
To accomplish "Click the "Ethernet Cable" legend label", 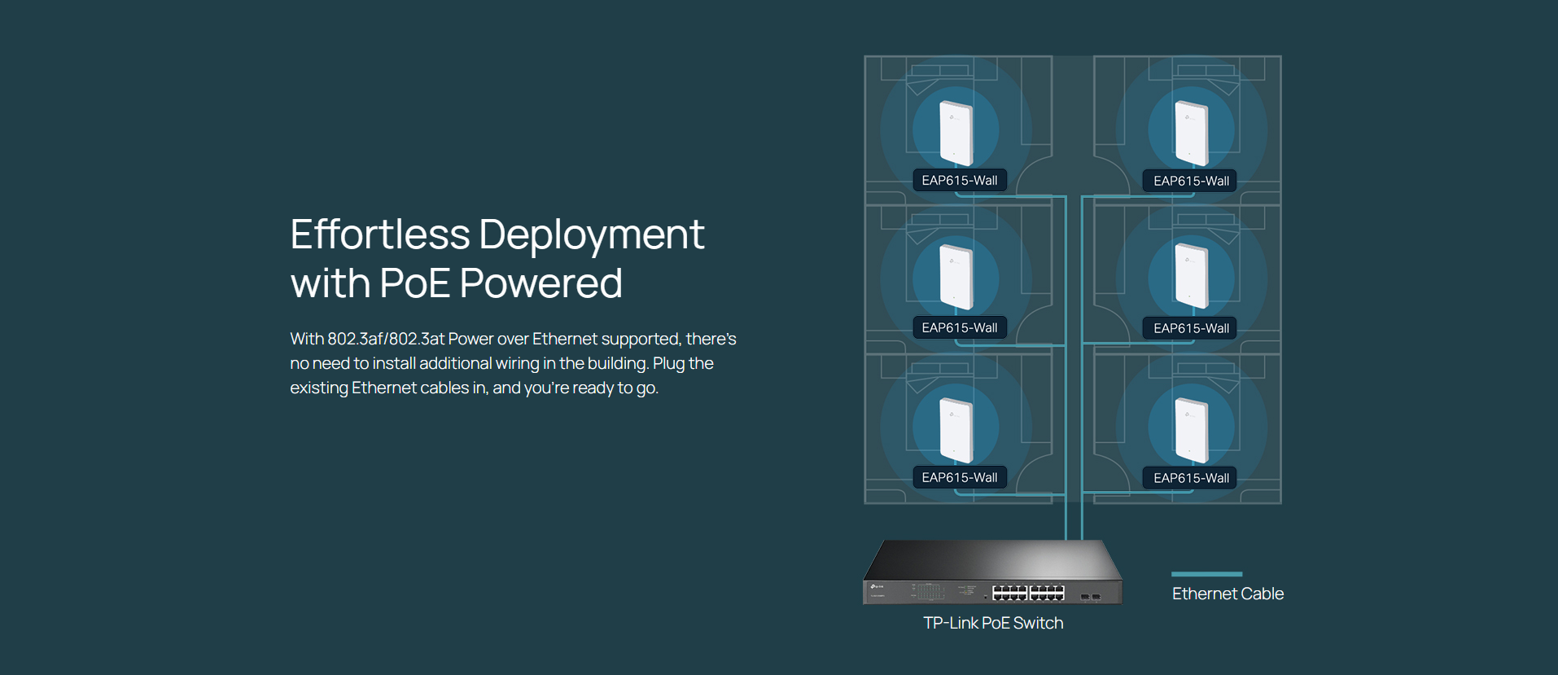I will tap(1228, 594).
